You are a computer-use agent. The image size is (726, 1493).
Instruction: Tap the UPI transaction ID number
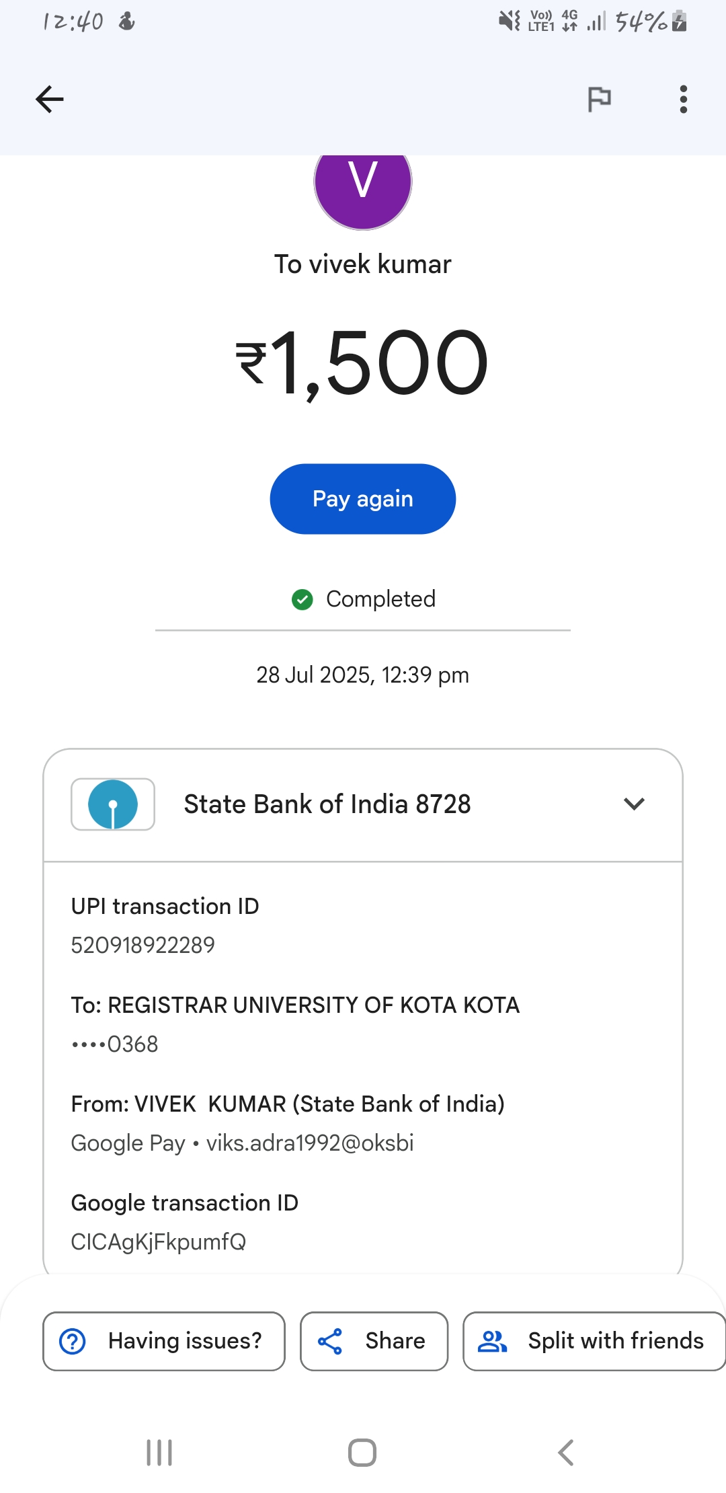coord(143,945)
